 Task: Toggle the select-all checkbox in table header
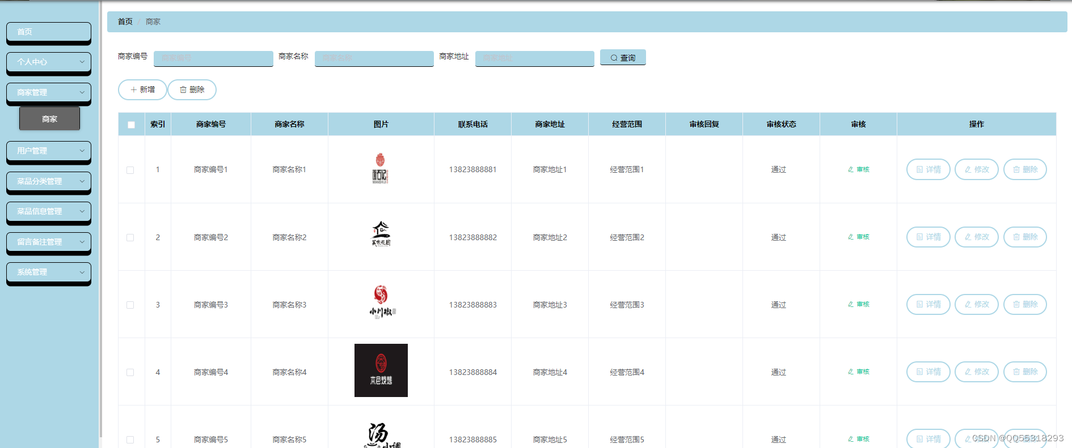[x=132, y=125]
